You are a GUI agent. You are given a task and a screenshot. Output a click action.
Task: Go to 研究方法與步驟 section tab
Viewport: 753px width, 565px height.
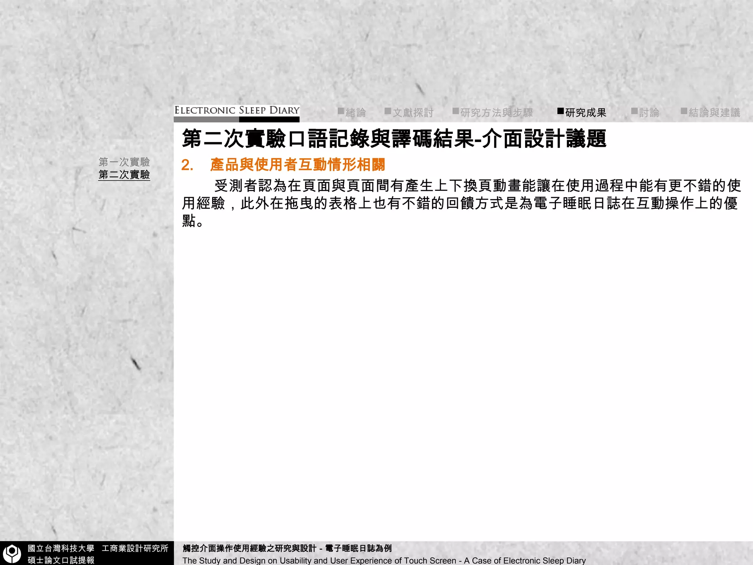[x=493, y=113]
